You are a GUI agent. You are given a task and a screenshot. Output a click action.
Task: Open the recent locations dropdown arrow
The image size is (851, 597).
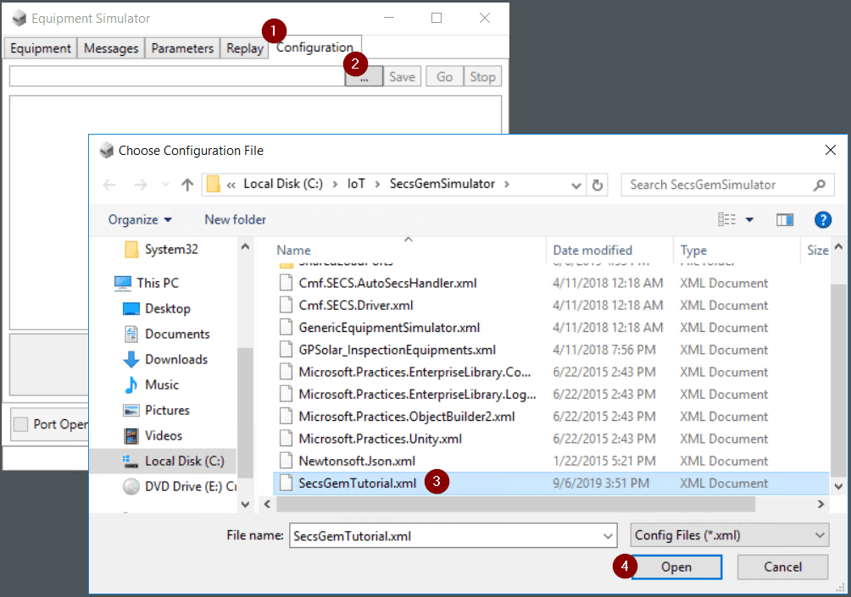click(165, 185)
